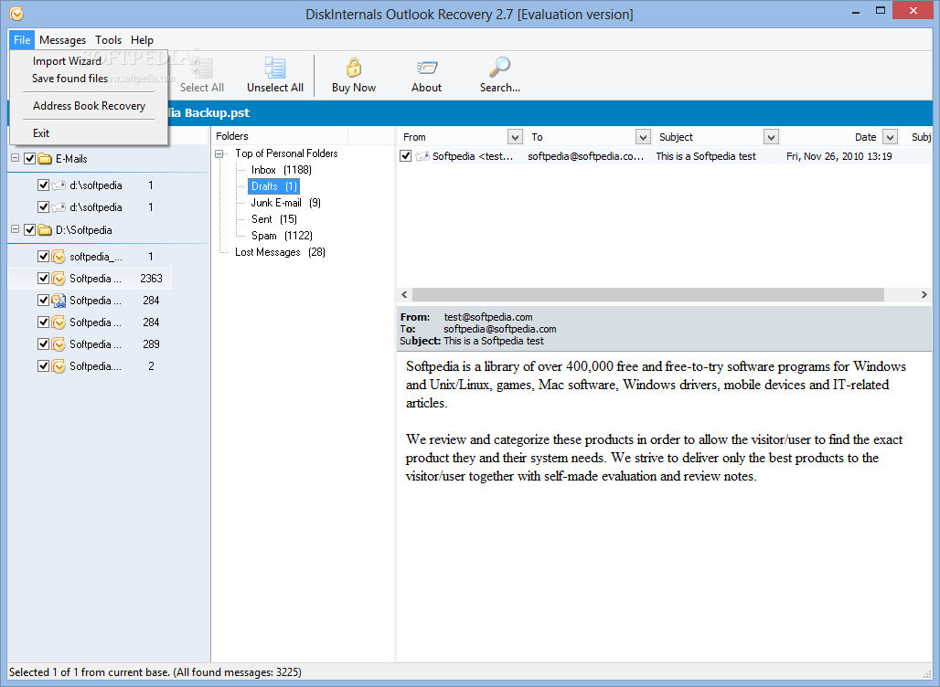Click the message list horizontal scrollbar thumb
The width and height of the screenshot is (940, 687).
tap(648, 295)
